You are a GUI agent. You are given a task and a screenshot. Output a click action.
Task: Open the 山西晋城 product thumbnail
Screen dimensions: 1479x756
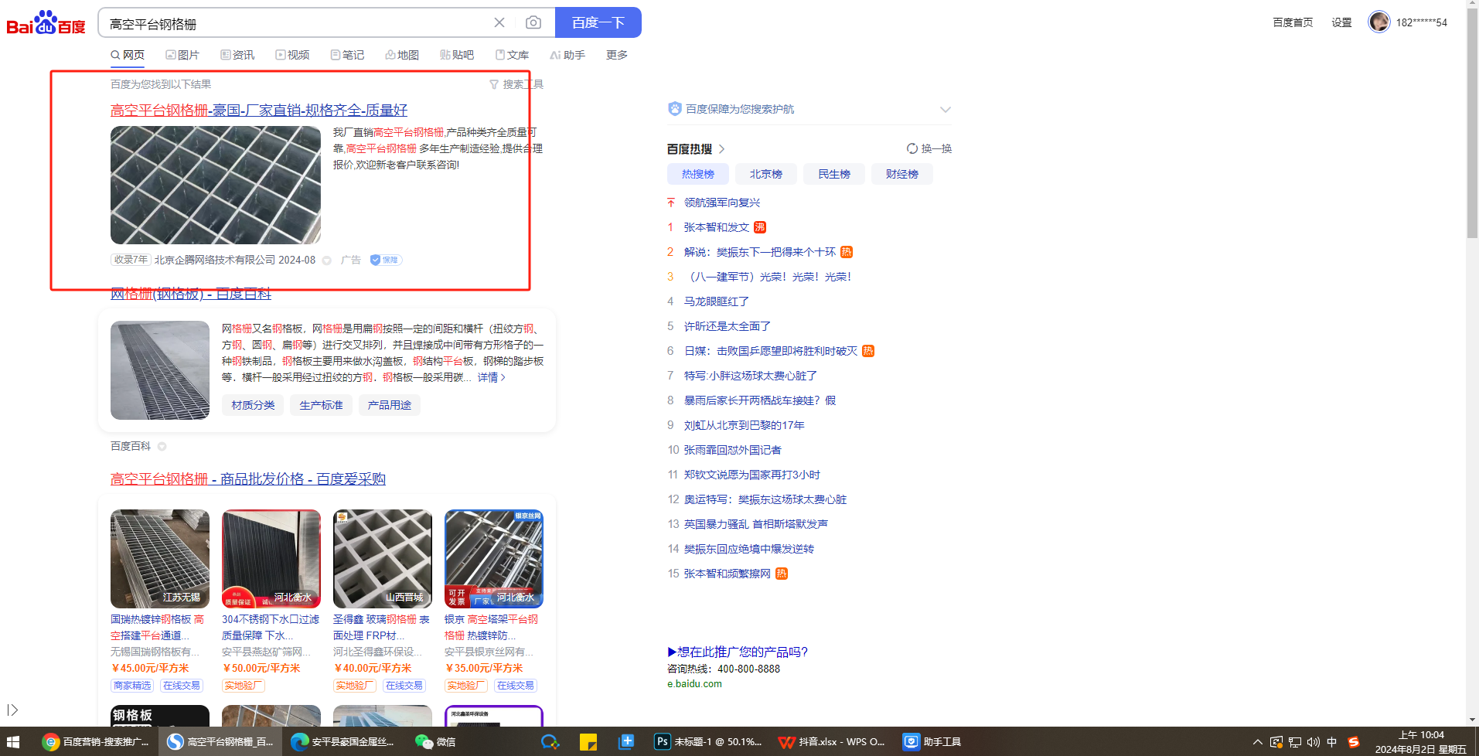coord(383,559)
